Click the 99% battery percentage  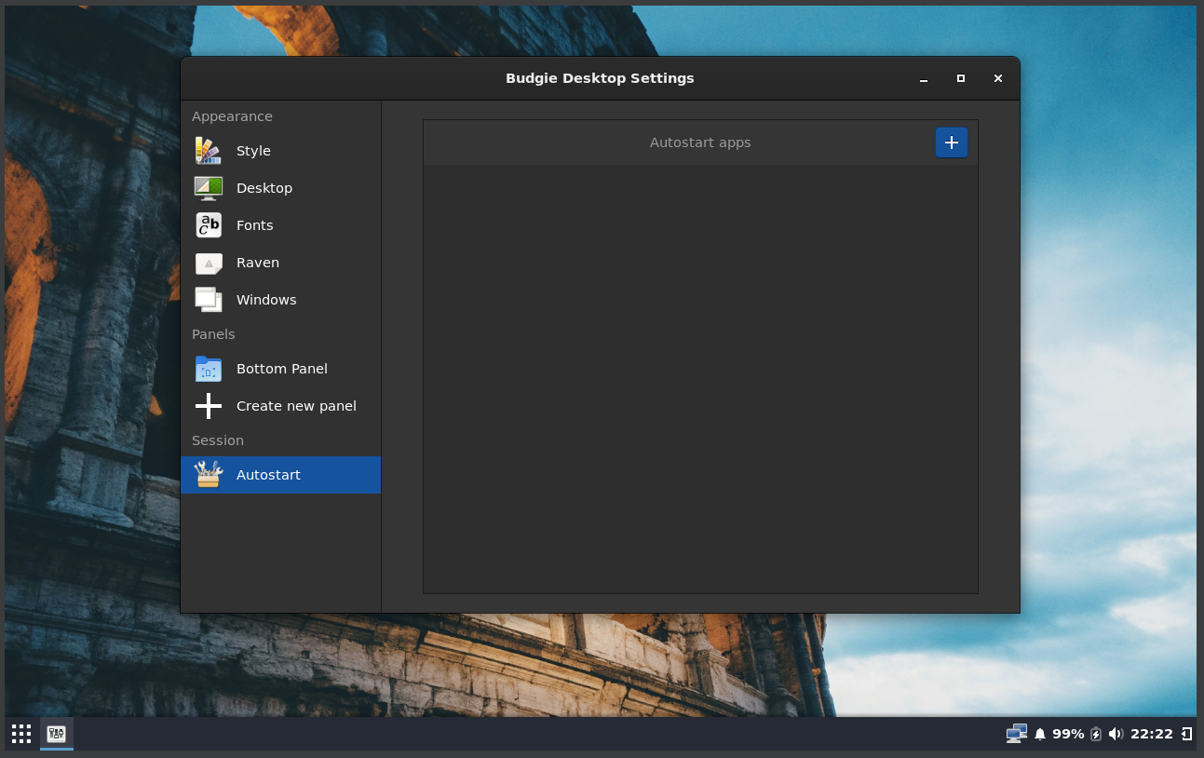[x=1067, y=733]
